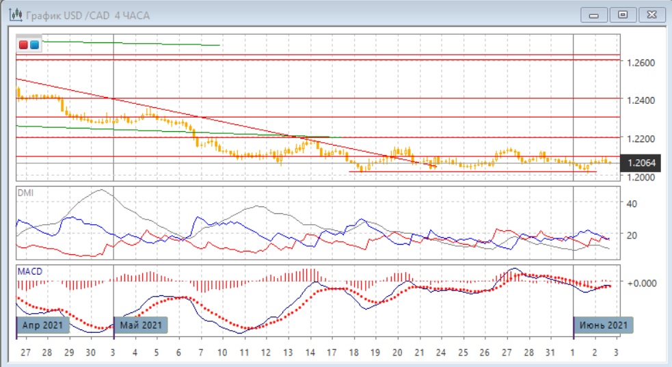Image resolution: width=672 pixels, height=367 pixels.
Task: Click date 31 on the time axis
Action: 550,352
